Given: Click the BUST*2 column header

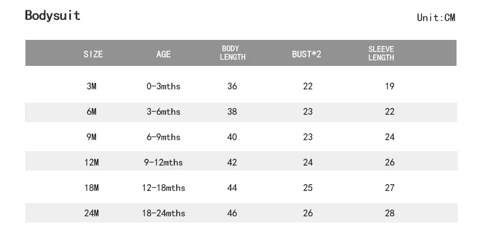Looking at the screenshot, I should coord(307,54).
